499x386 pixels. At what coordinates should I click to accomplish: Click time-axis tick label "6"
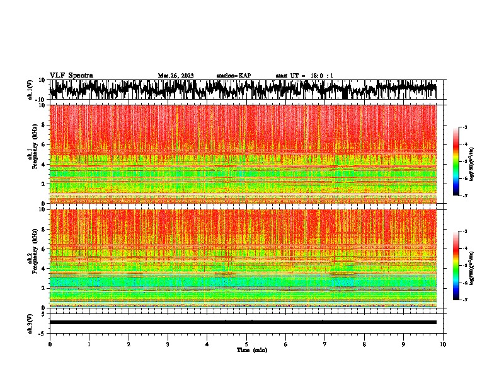point(286,344)
